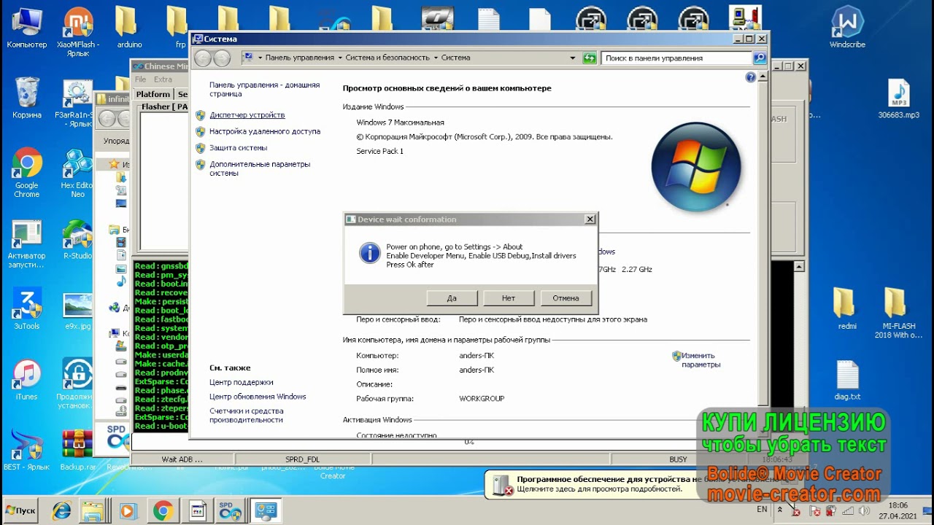Click the back arrow in Система window
The height and width of the screenshot is (525, 934).
click(204, 58)
